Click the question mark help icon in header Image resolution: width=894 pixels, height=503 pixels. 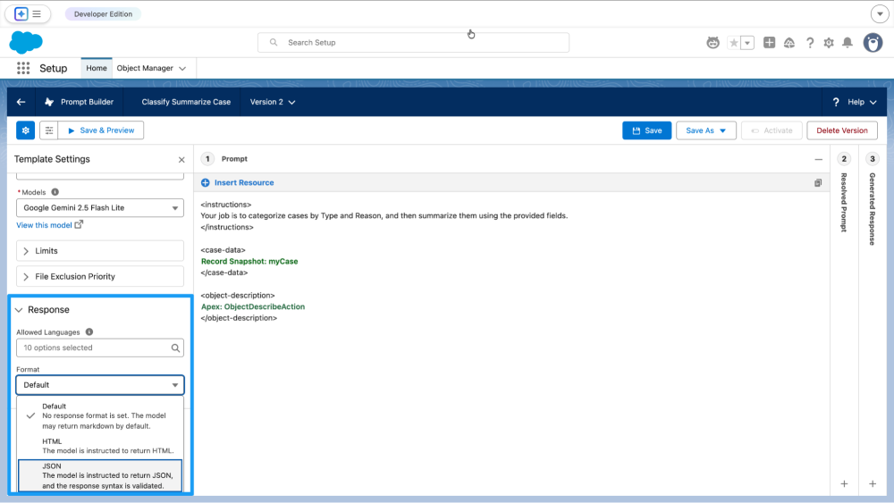[810, 43]
